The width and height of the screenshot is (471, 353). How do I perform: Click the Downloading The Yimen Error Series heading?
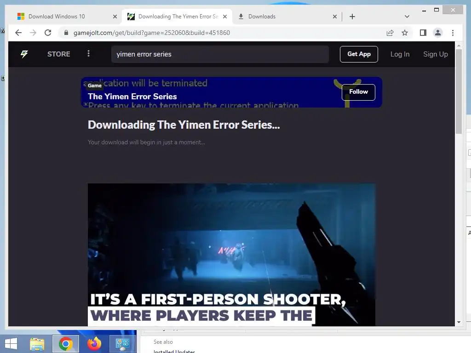(x=184, y=125)
